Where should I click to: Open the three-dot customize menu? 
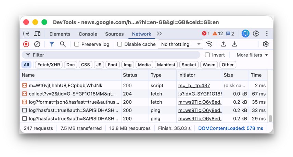tap(267, 33)
